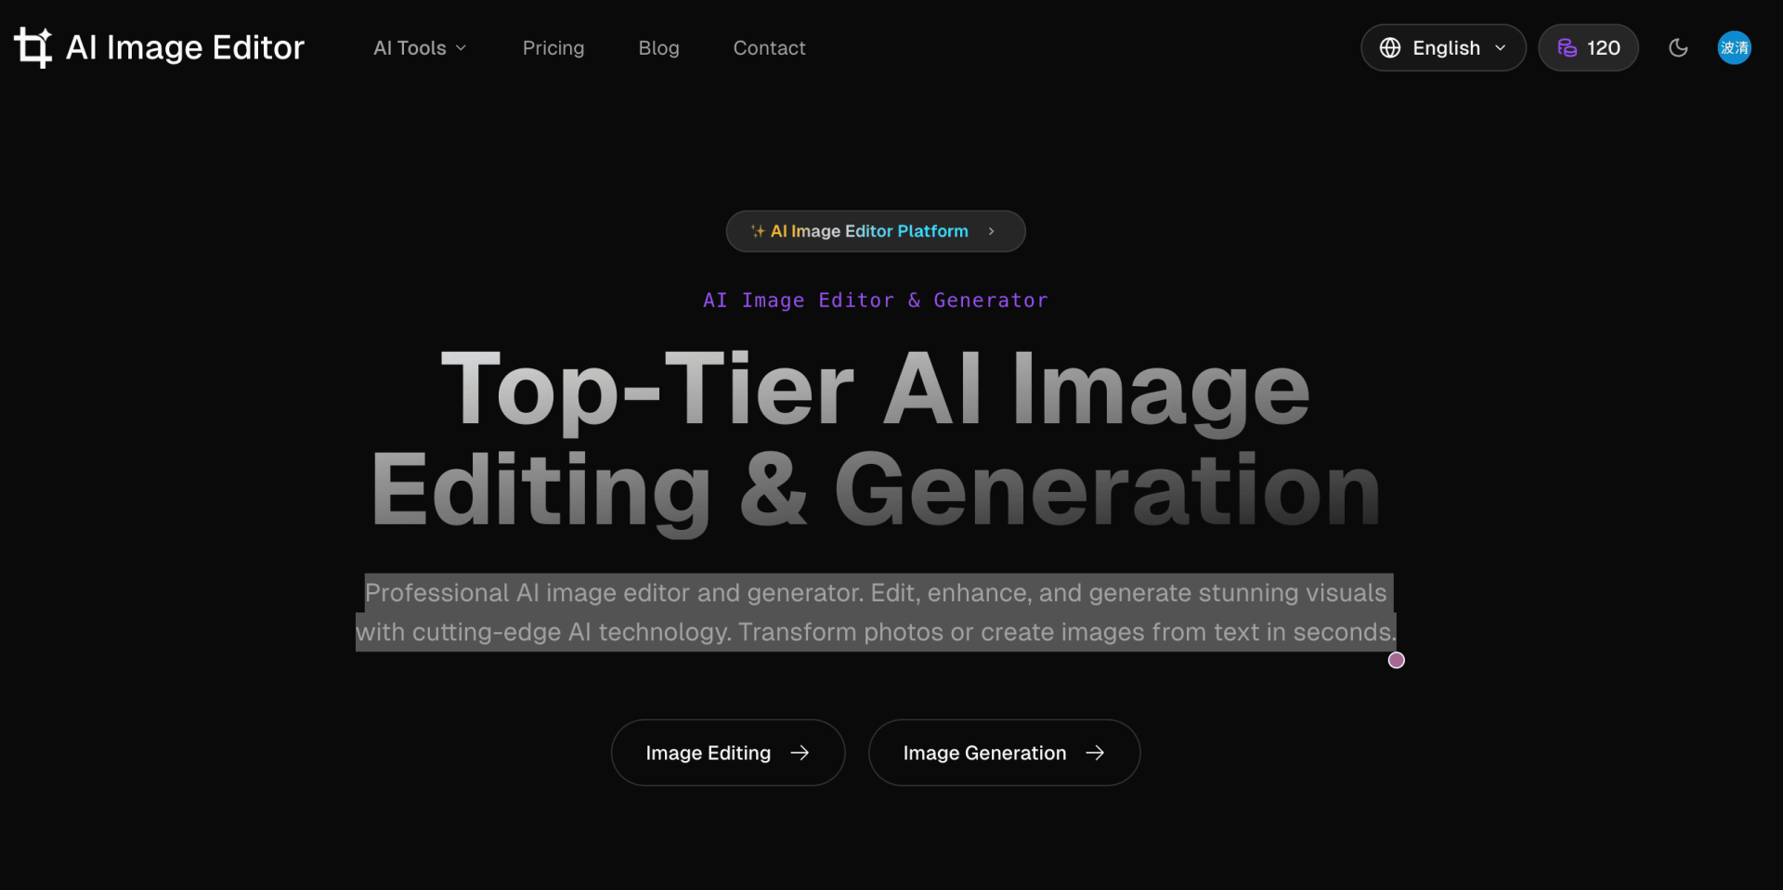Viewport: 1783px width, 890px height.
Task: Click the AI Image Editor site title
Action: click(x=185, y=47)
